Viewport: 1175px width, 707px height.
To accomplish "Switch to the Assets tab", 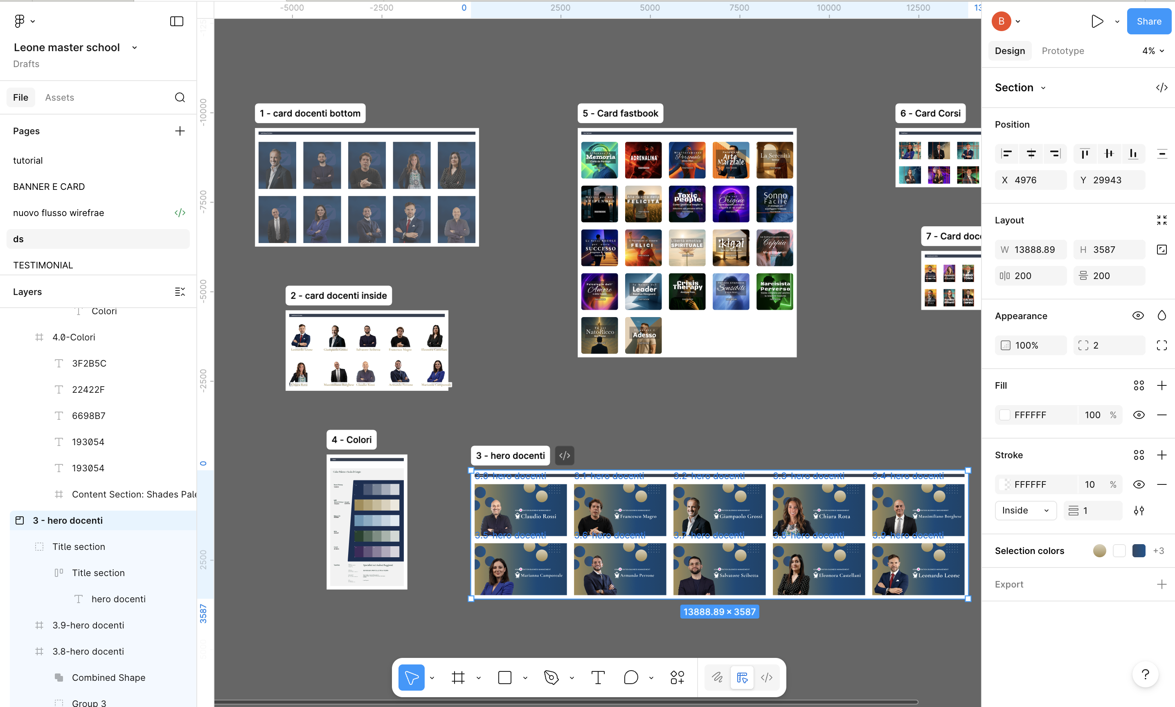I will [60, 97].
